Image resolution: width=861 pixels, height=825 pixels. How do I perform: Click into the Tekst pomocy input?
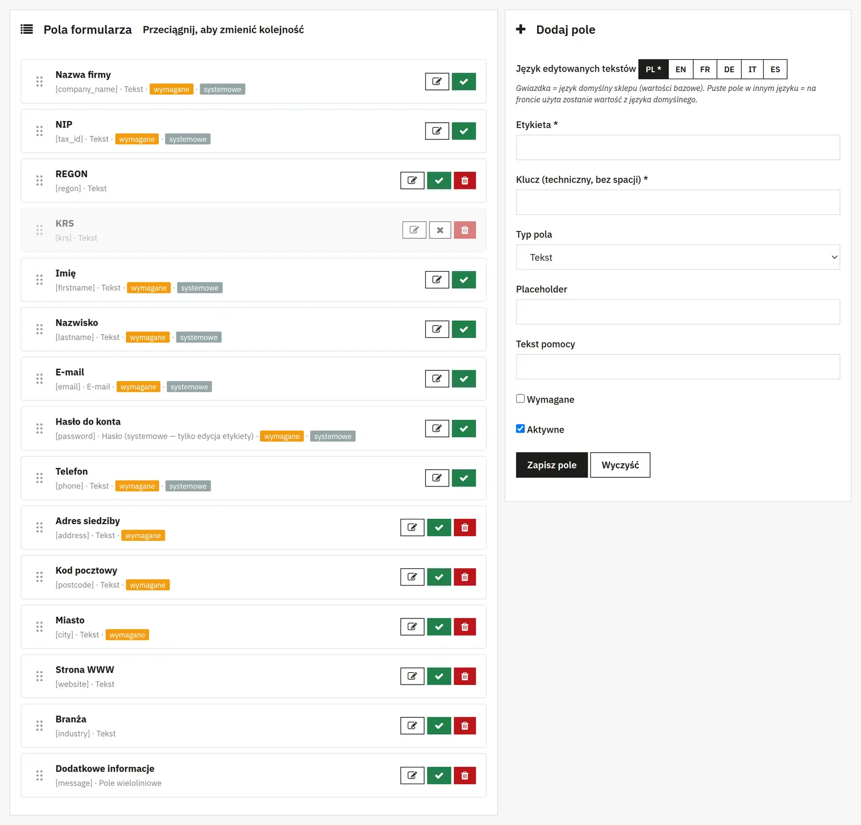(x=678, y=367)
